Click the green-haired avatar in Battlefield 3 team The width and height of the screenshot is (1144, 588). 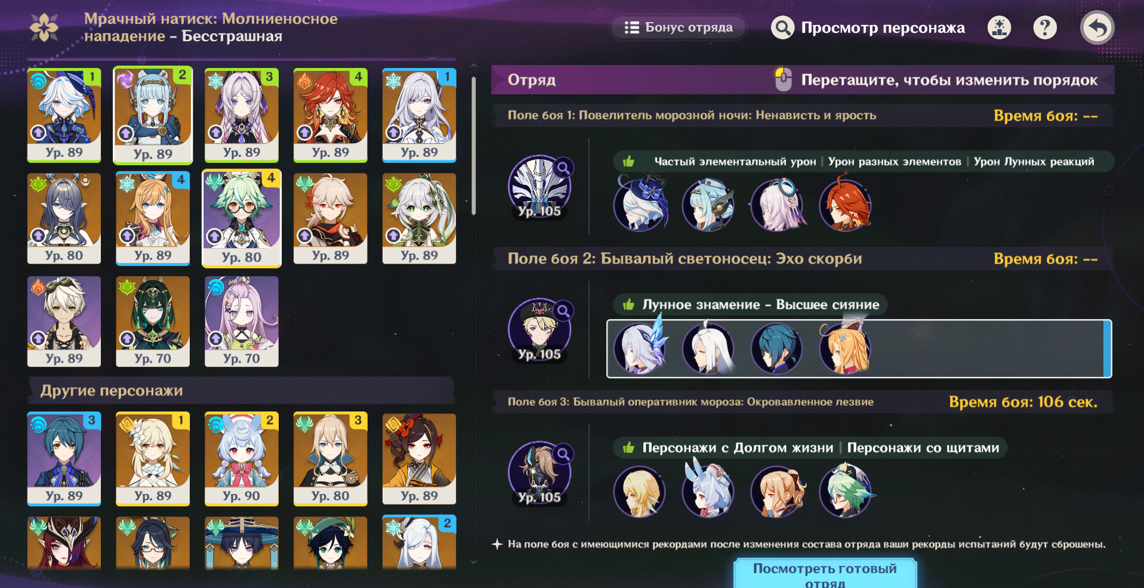tap(845, 491)
